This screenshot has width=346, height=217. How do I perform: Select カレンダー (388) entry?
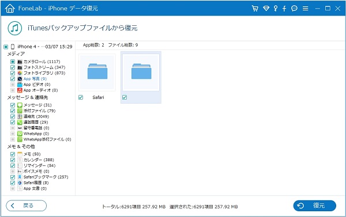click(39, 160)
